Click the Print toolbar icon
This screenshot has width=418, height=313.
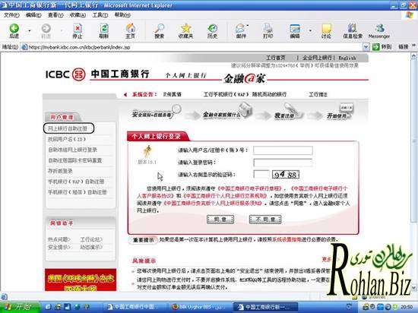click(268, 31)
